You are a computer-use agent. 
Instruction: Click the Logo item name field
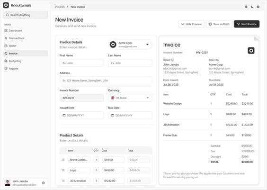click(79, 170)
